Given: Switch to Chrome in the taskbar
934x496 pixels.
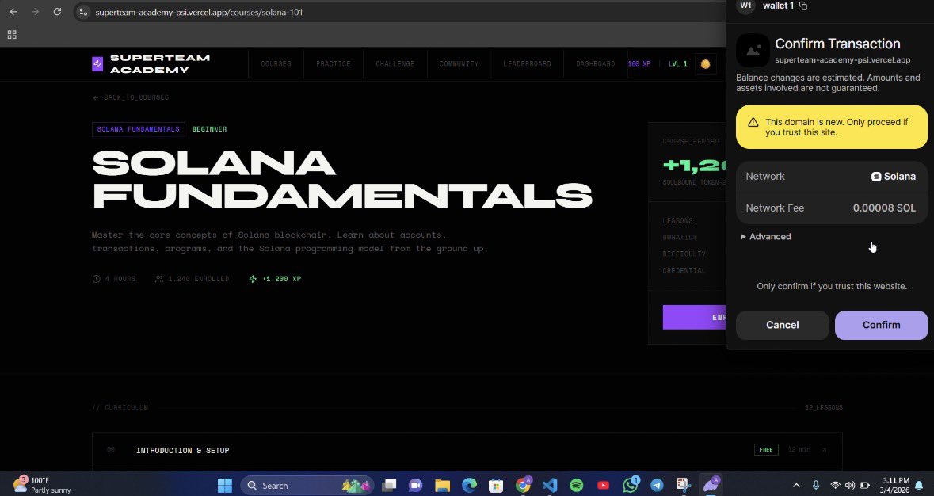Looking at the screenshot, I should 524,485.
